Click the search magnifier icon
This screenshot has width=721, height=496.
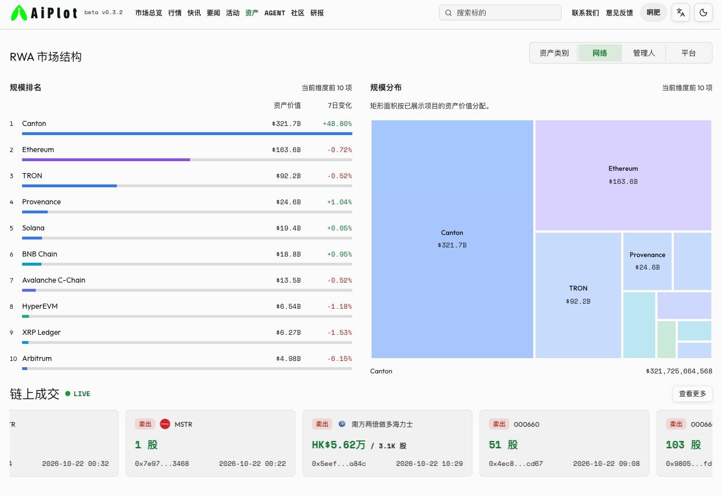point(449,12)
